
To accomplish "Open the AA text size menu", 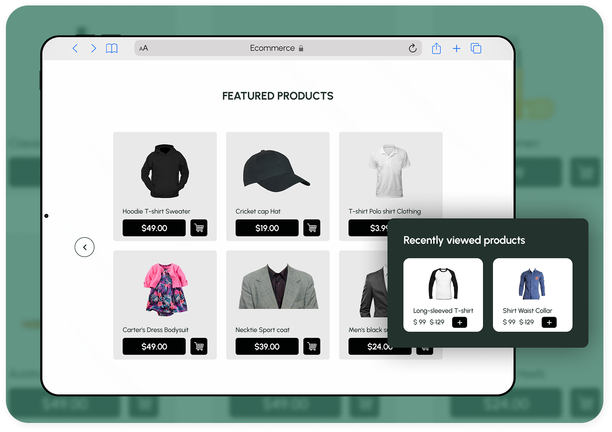I will pyautogui.click(x=143, y=48).
